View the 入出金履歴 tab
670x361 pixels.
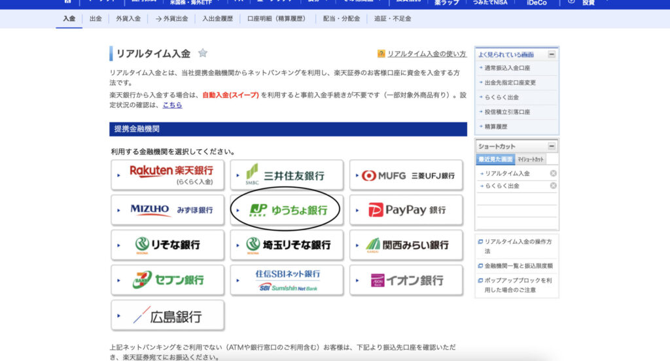tap(217, 19)
